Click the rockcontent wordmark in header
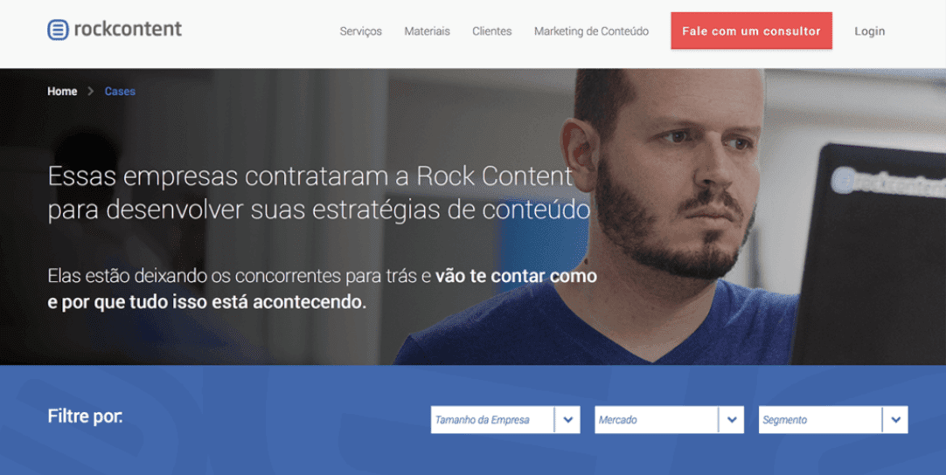The height and width of the screenshot is (475, 946). [x=128, y=29]
